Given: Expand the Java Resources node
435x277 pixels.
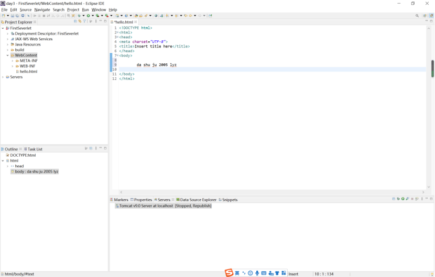Looking at the screenshot, I should (x=7, y=44).
